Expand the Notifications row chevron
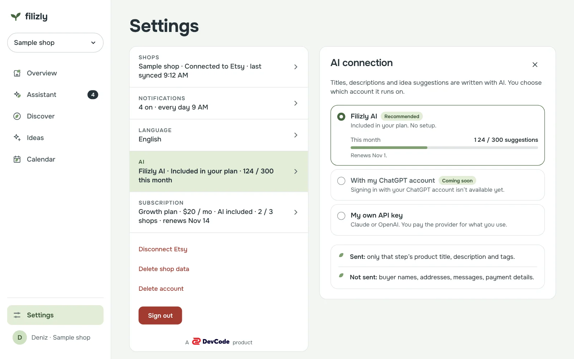The height and width of the screenshot is (359, 574). [x=296, y=103]
